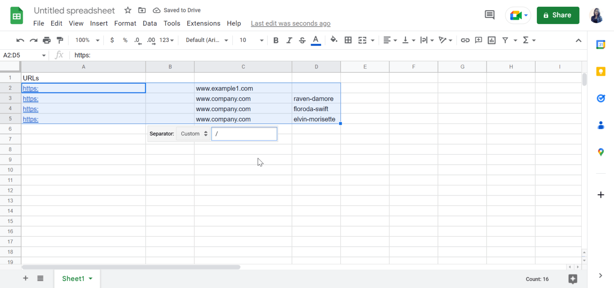Click the Insert chart icon
The width and height of the screenshot is (614, 288).
click(x=492, y=40)
